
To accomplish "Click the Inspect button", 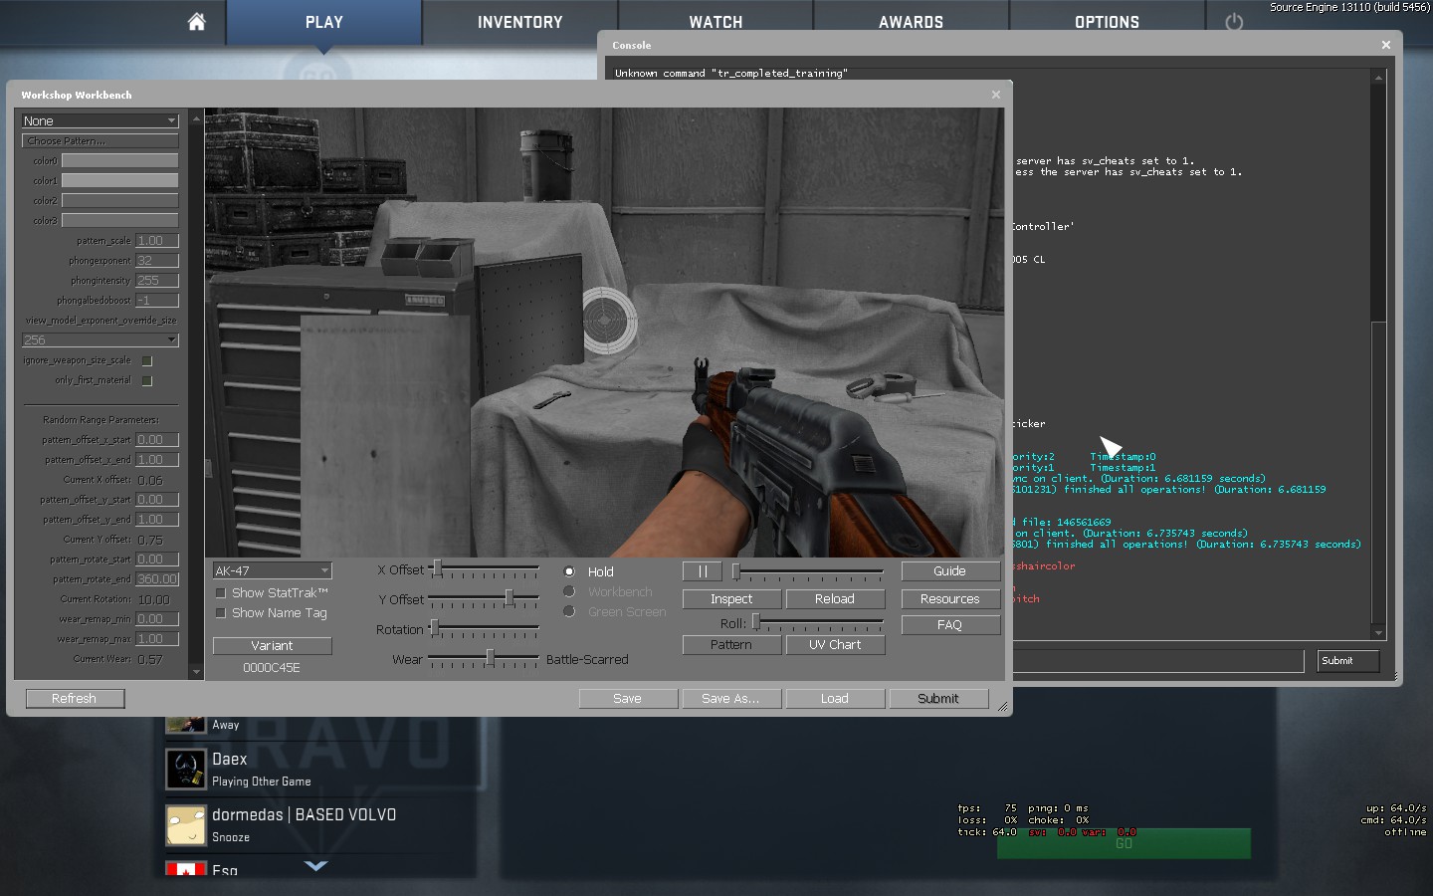I will pos(731,599).
